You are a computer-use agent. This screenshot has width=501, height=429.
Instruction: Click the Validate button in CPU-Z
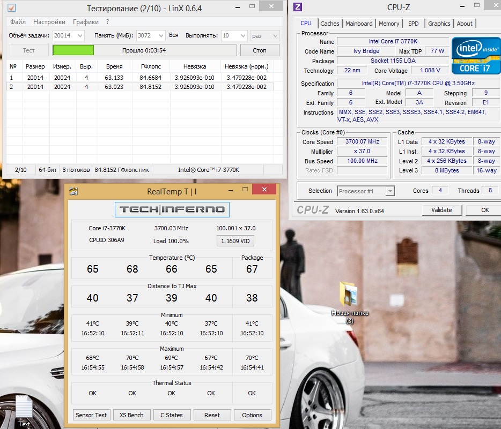tap(441, 210)
